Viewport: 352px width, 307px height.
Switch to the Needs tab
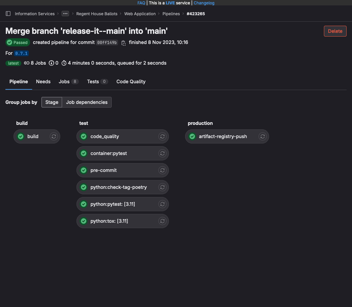pos(43,82)
